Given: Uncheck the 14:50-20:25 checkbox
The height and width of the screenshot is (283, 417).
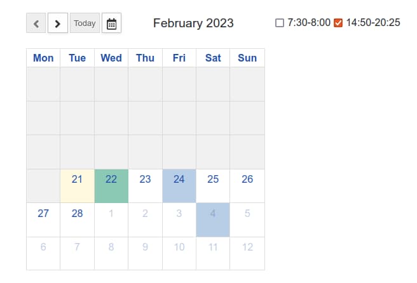Looking at the screenshot, I should tap(338, 23).
